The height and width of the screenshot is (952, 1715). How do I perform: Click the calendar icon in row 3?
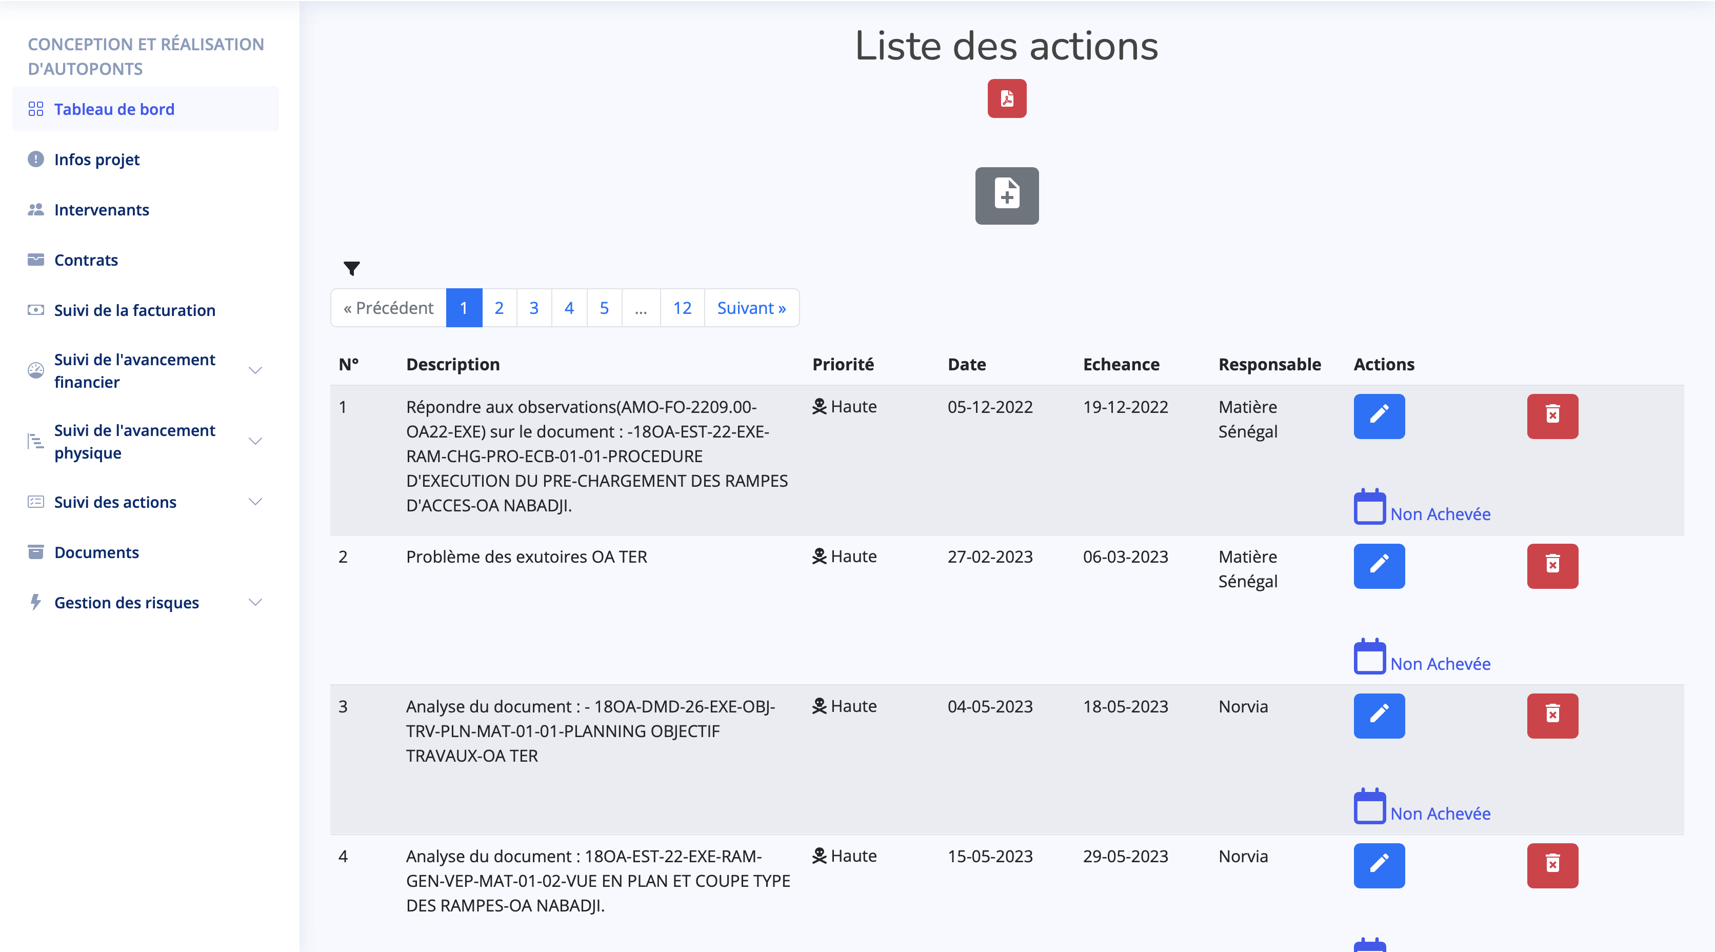pos(1370,807)
